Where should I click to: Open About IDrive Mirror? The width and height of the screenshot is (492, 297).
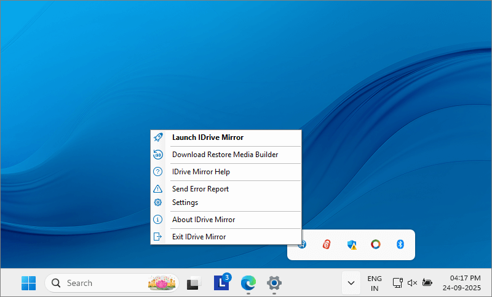226,220
